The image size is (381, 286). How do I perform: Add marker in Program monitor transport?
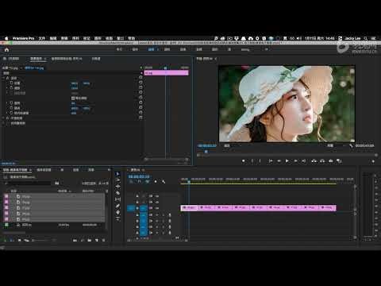244,160
